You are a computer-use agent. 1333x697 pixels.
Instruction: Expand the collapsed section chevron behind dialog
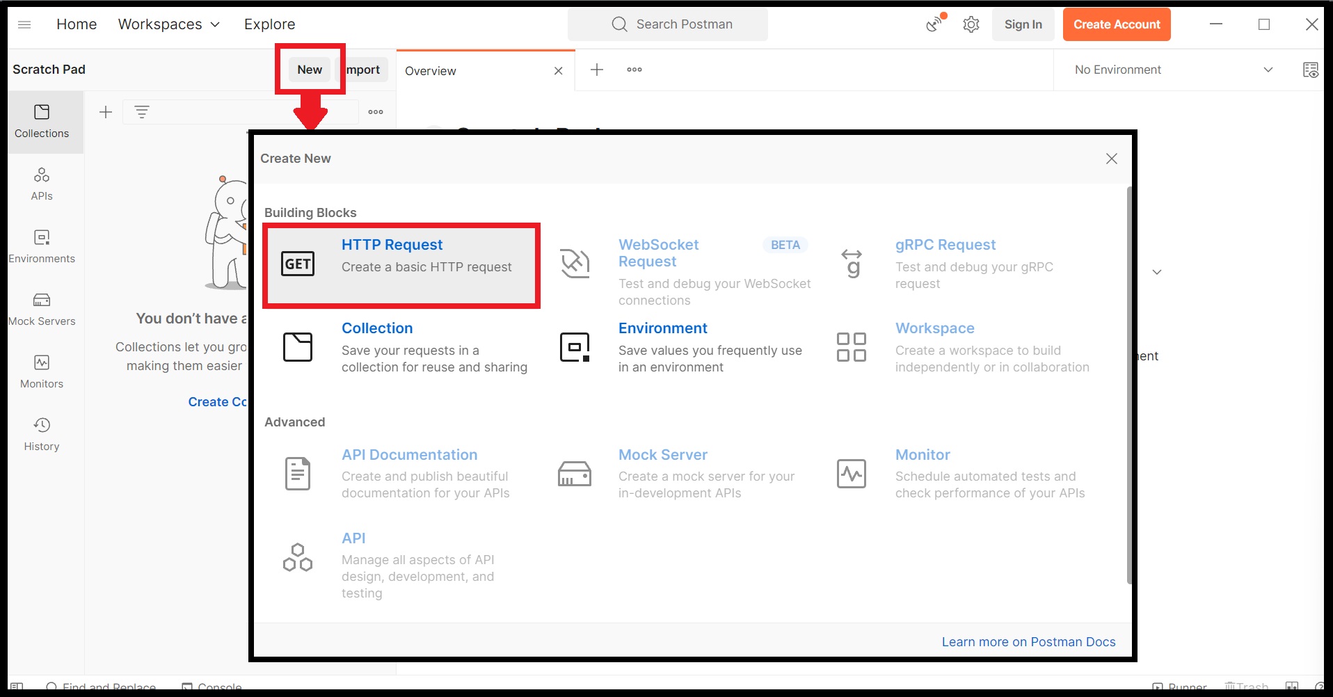1157,272
